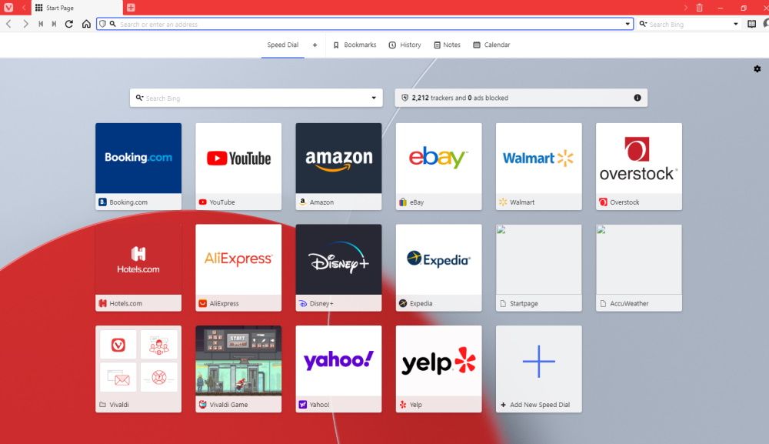Open the YouTube speed dial
This screenshot has height=444, width=769.
pyautogui.click(x=238, y=166)
